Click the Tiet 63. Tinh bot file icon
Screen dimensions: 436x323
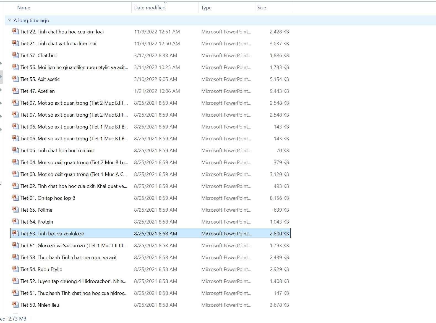coord(15,233)
